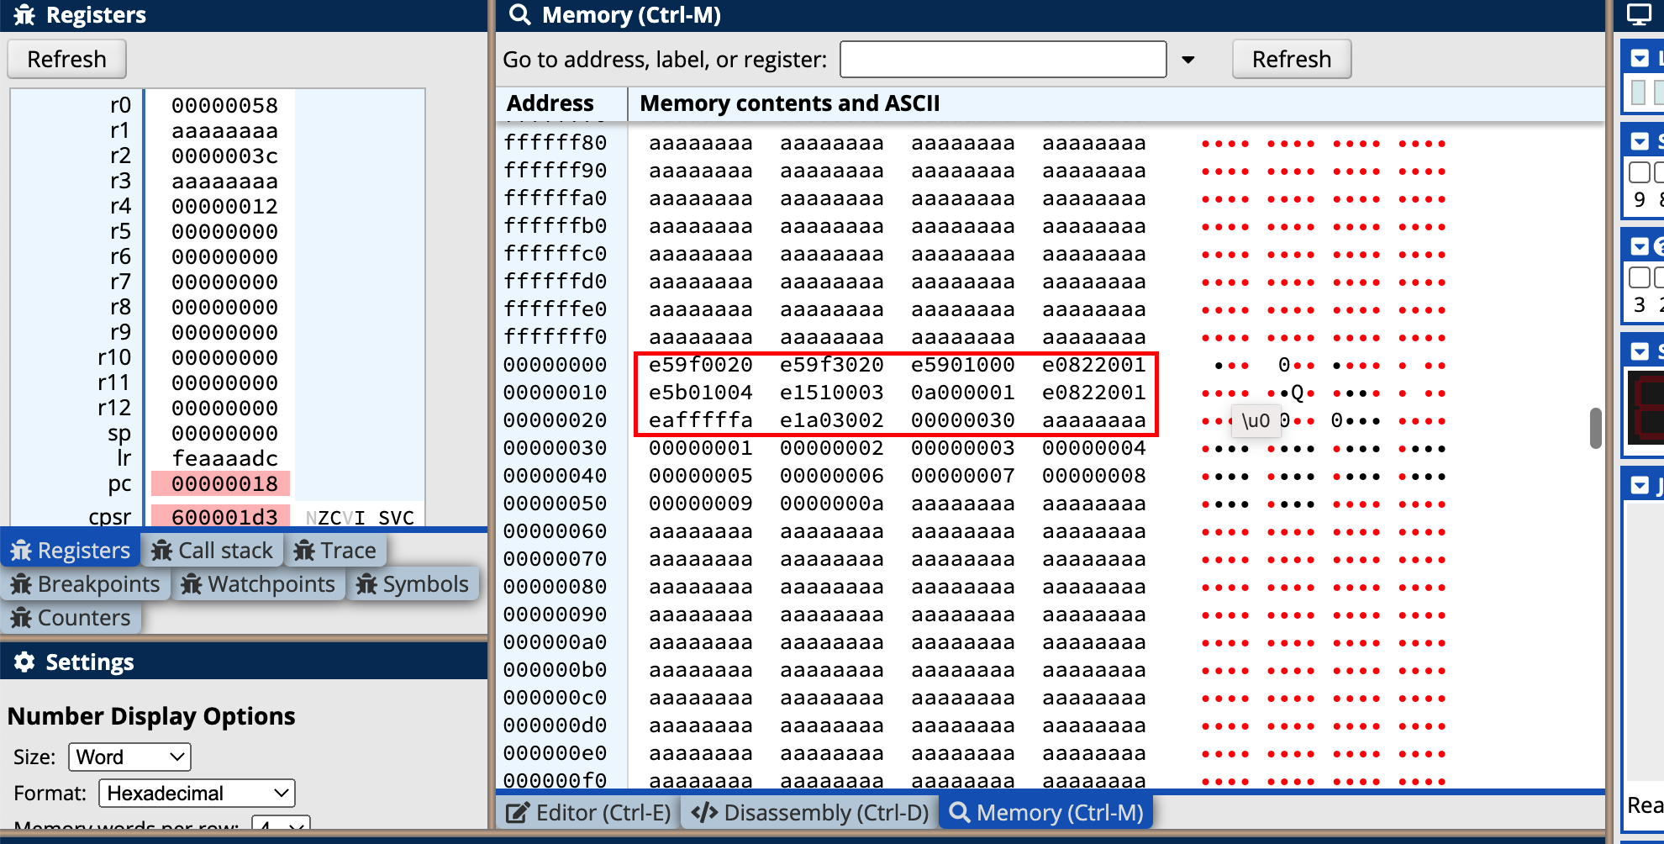This screenshot has height=844, width=1664.
Task: Focus the Go to address input field
Action: 1003,60
